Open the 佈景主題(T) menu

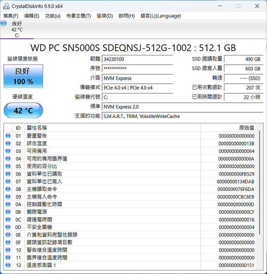(x=79, y=16)
